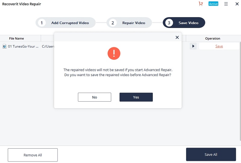The image size is (241, 163).
Task: Click the Save link in Operation column
Action: point(219,46)
